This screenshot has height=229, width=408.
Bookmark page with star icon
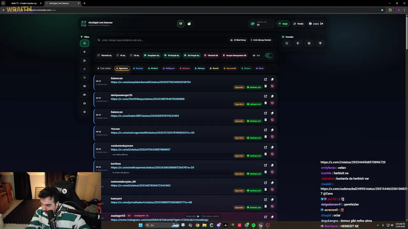(x=382, y=10)
